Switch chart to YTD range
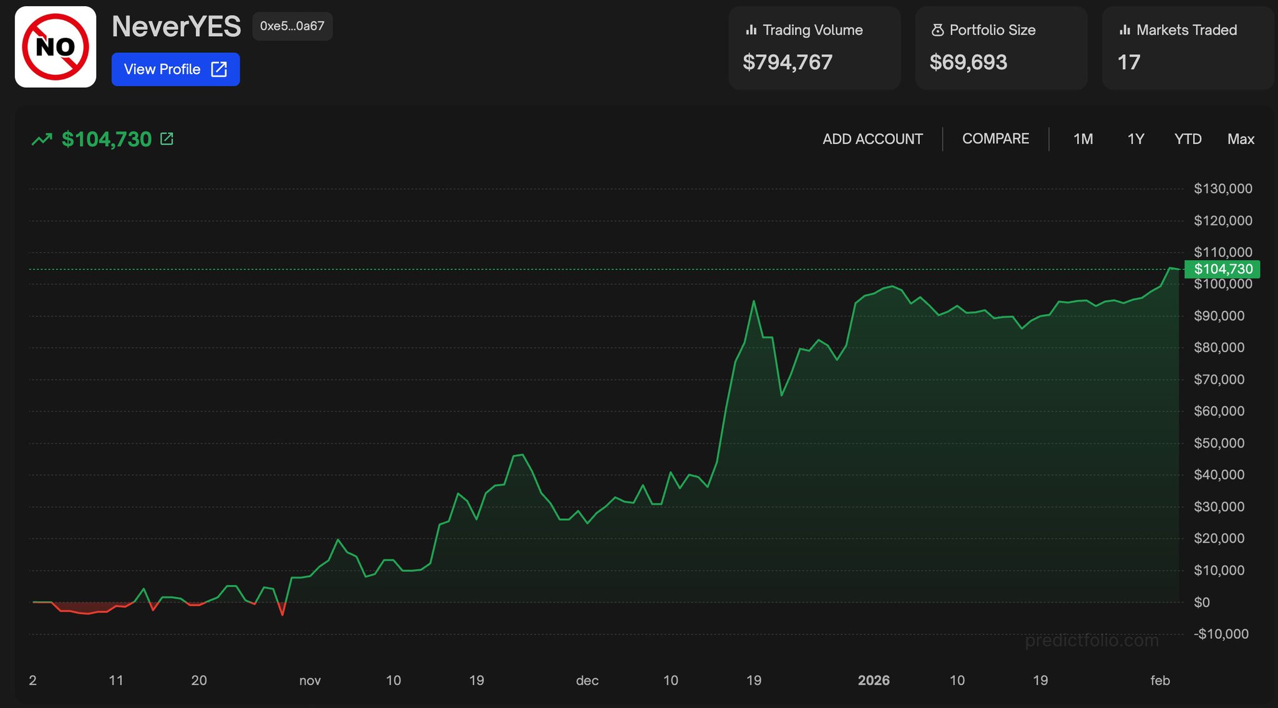The height and width of the screenshot is (708, 1278). (x=1188, y=139)
